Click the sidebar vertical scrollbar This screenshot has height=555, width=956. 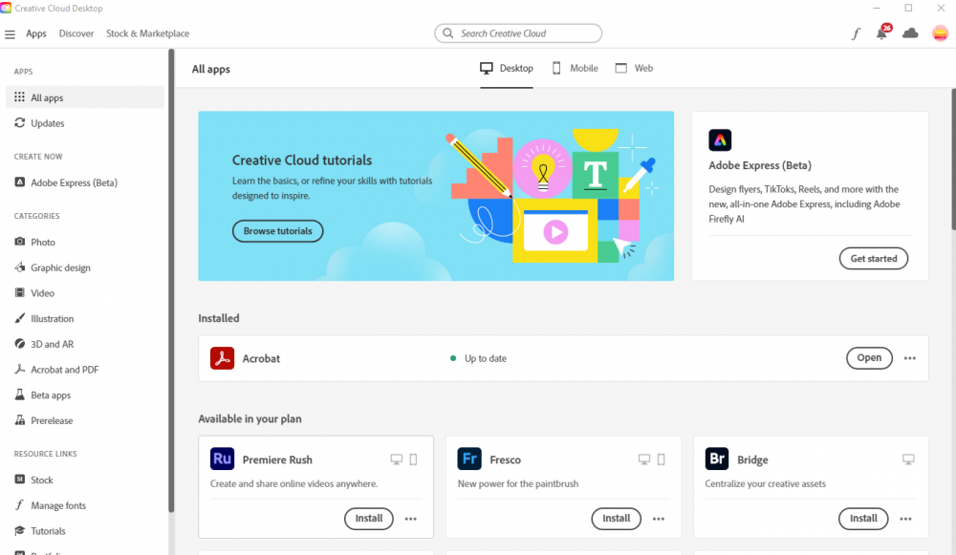[x=171, y=280]
